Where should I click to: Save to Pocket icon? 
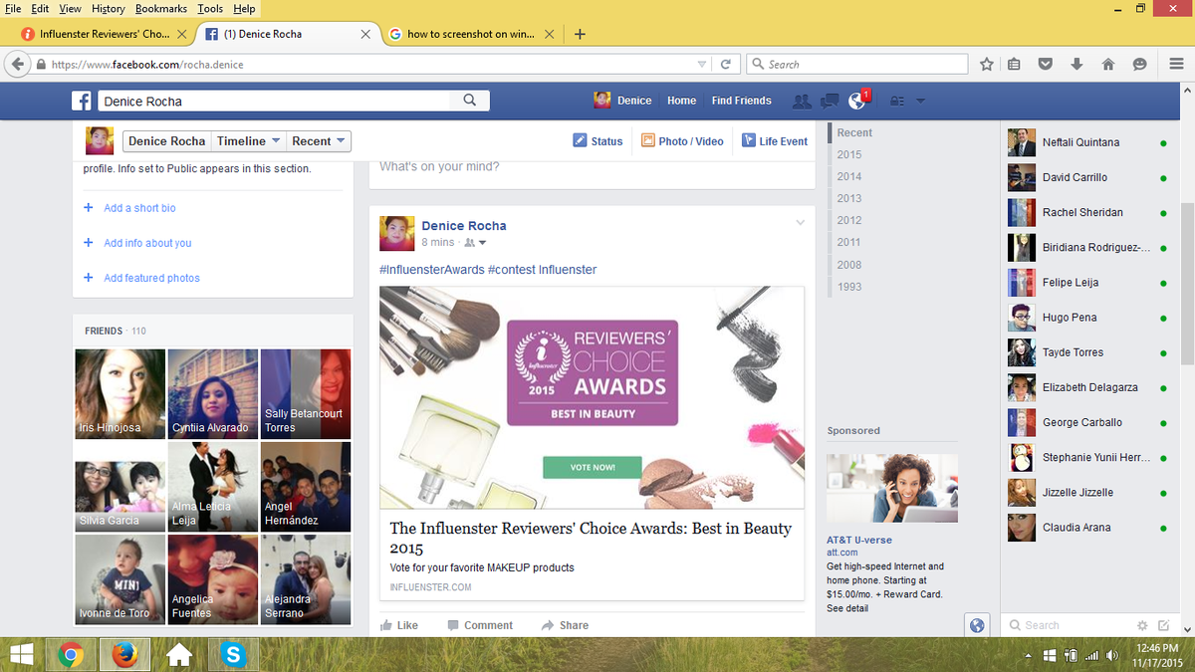click(x=1046, y=64)
